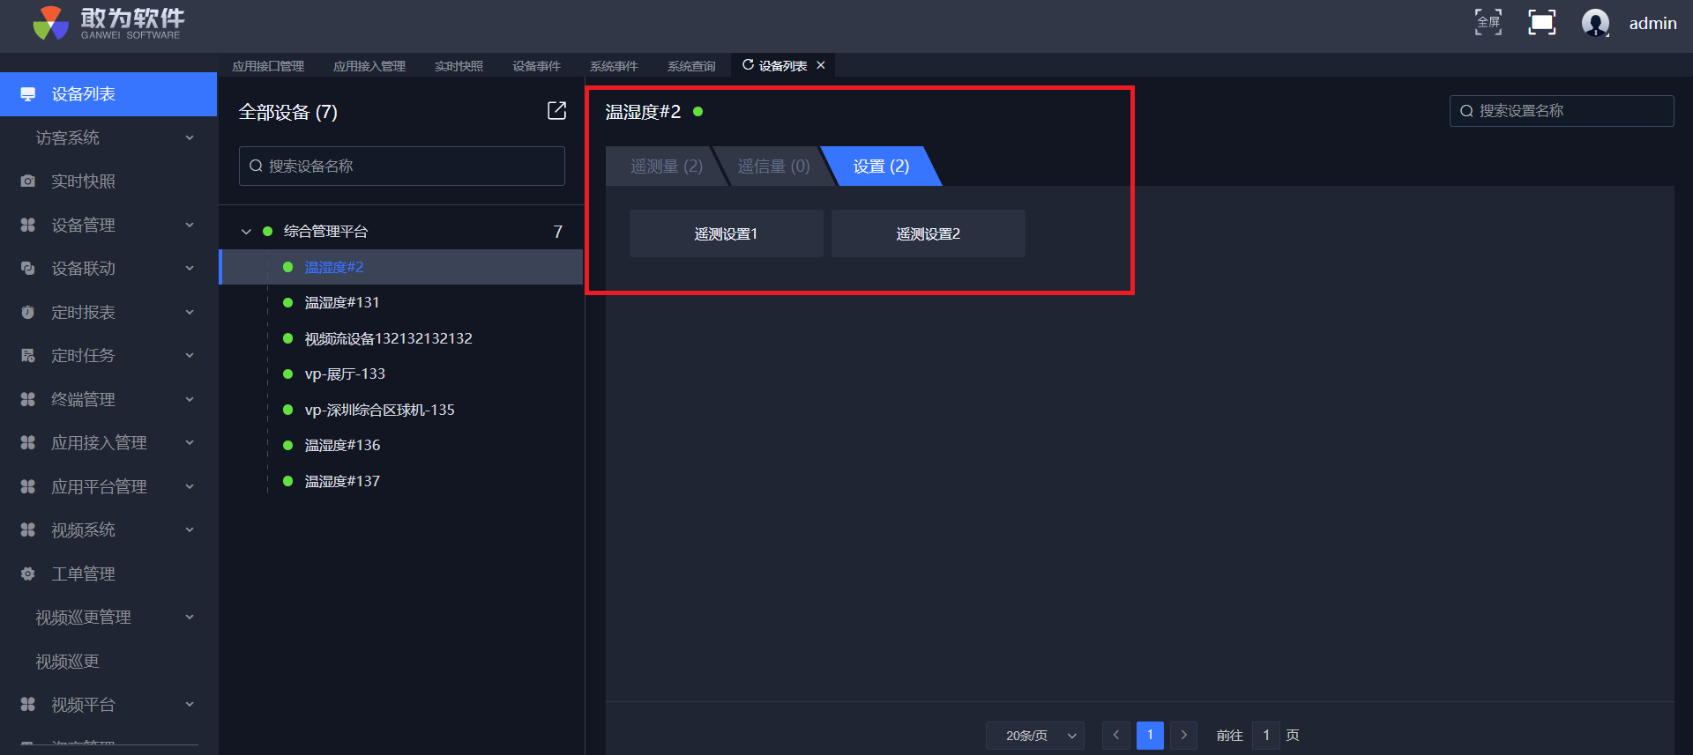
Task: Switch to the 系统查询 tab
Action: point(691,66)
